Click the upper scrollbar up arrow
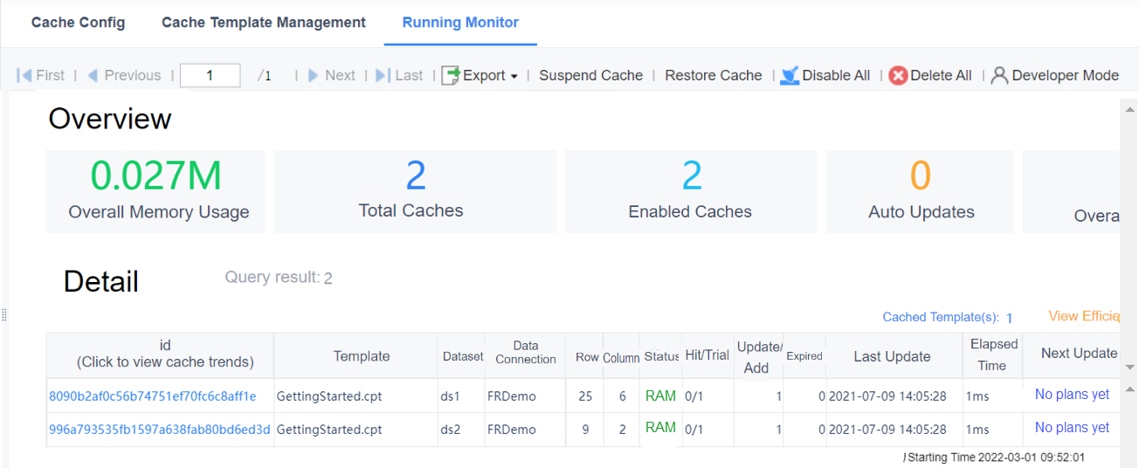Viewport: 1139px width, 468px height. (1129, 110)
